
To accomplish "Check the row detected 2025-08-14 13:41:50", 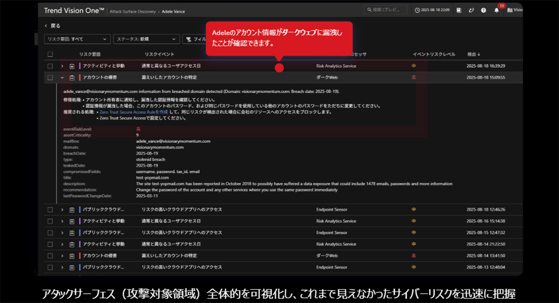I will click(x=50, y=256).
